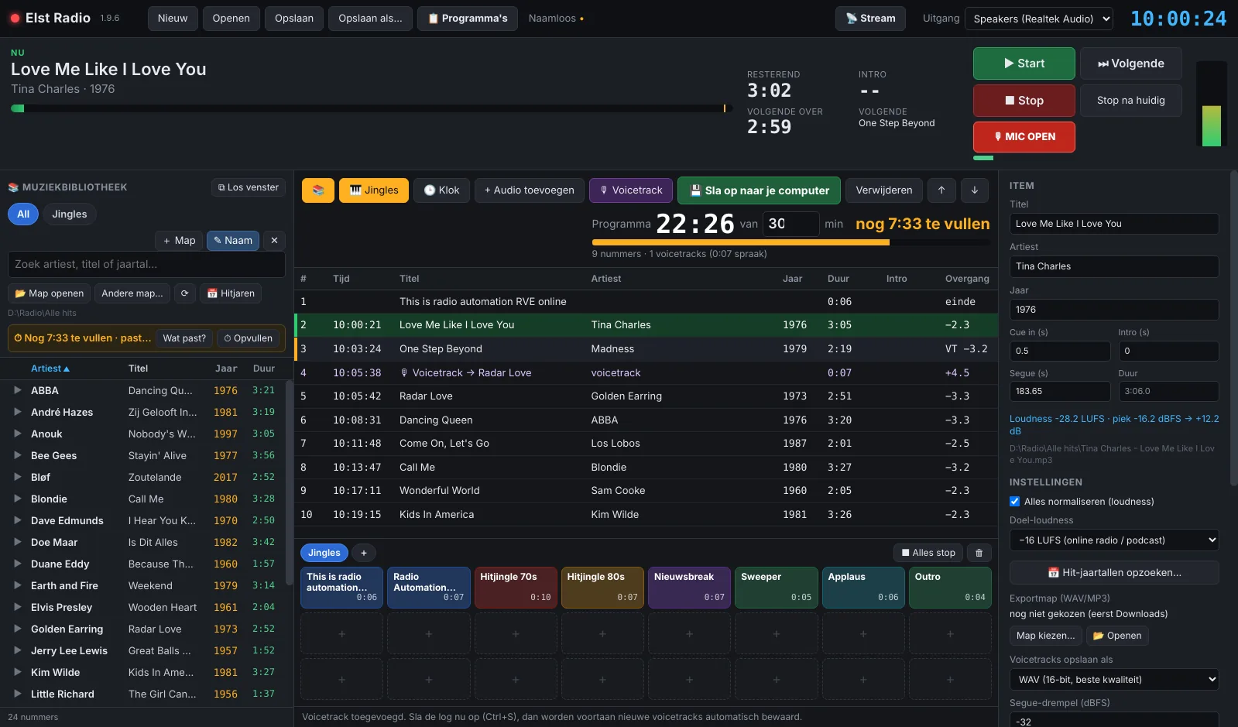Move item up with the up arrow
Screen dimensions: 1238x727
coord(941,190)
